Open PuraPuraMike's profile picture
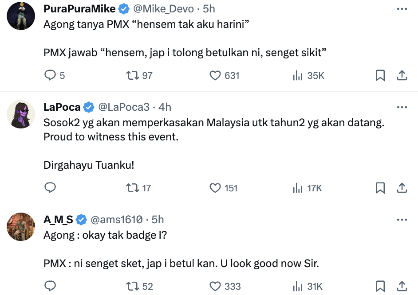The image size is (418, 295). click(20, 16)
